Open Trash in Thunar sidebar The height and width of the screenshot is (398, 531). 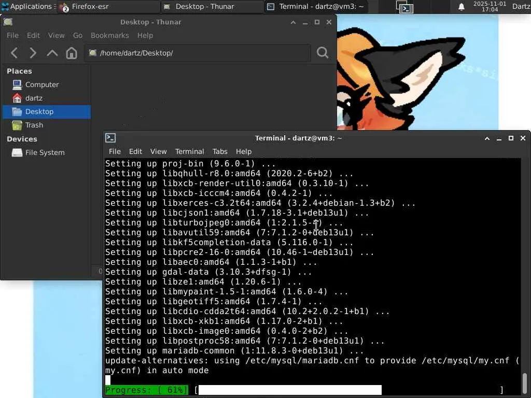[x=46, y=125]
